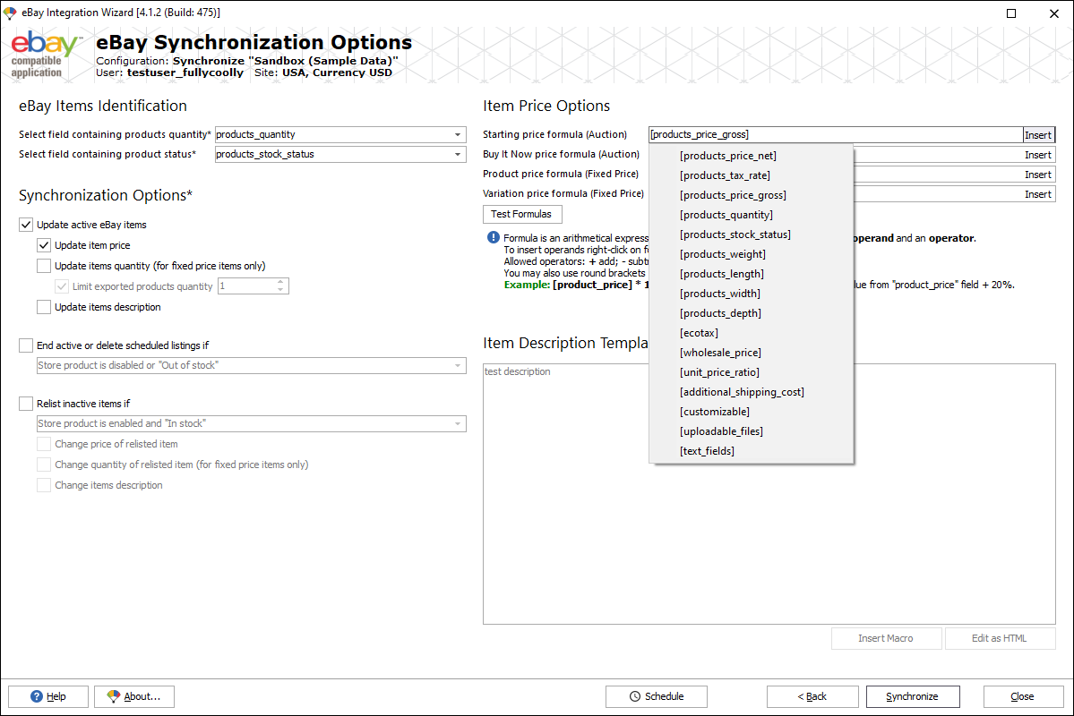Open the product status field dropdown
Viewport: 1074px width, 716px height.
click(458, 155)
